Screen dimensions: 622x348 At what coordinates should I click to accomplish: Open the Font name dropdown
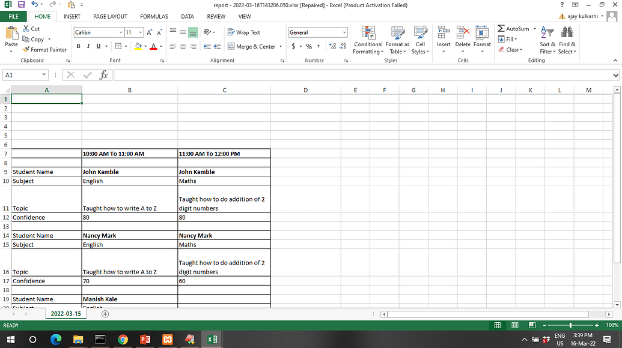pyautogui.click(x=120, y=32)
